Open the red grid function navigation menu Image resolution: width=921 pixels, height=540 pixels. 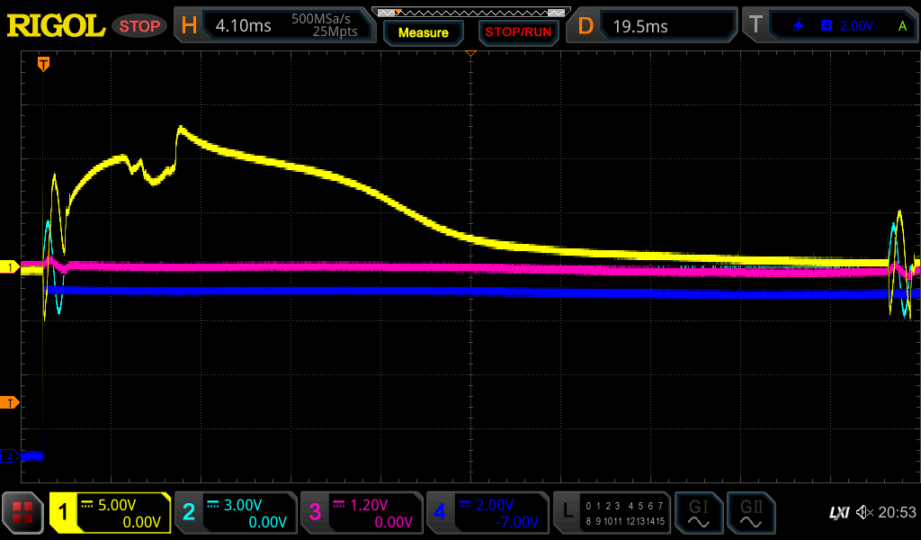click(x=22, y=513)
